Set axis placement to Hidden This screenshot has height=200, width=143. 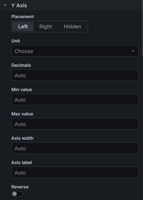click(x=72, y=26)
